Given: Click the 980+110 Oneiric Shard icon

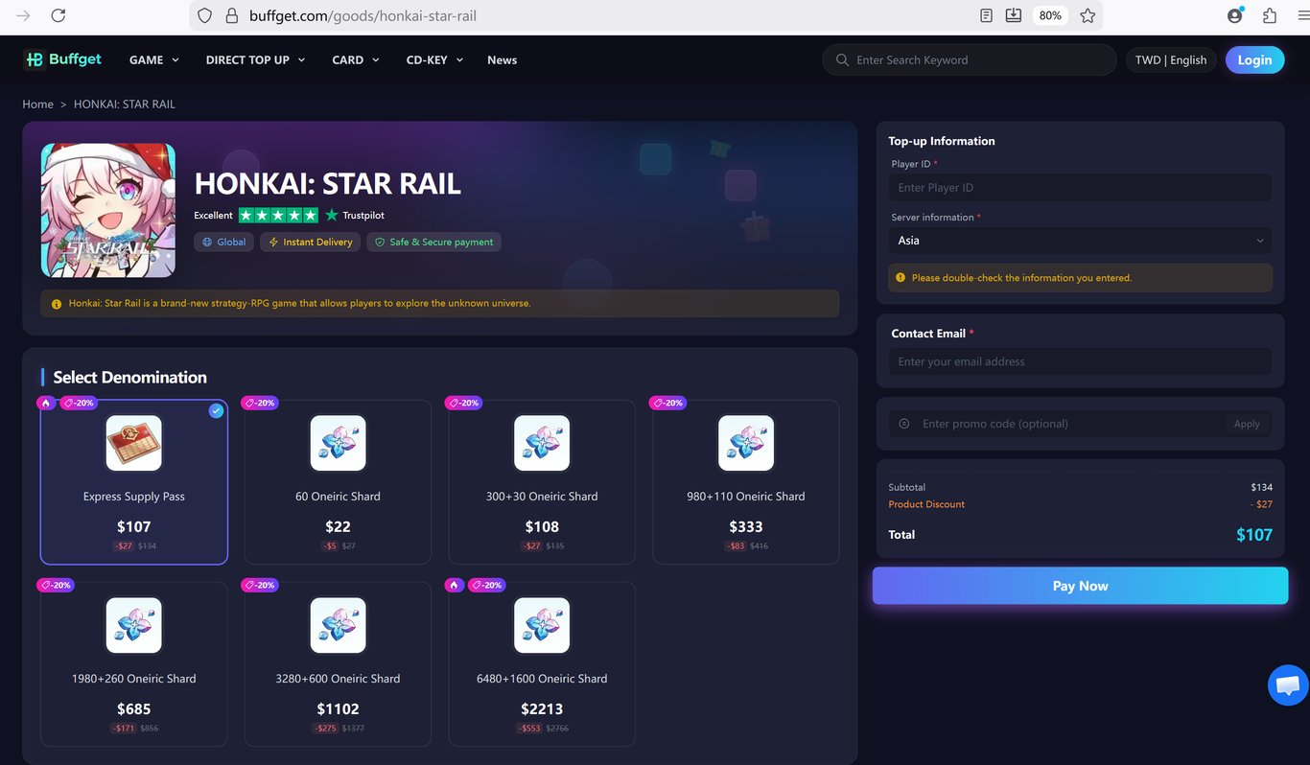Looking at the screenshot, I should click(x=746, y=443).
